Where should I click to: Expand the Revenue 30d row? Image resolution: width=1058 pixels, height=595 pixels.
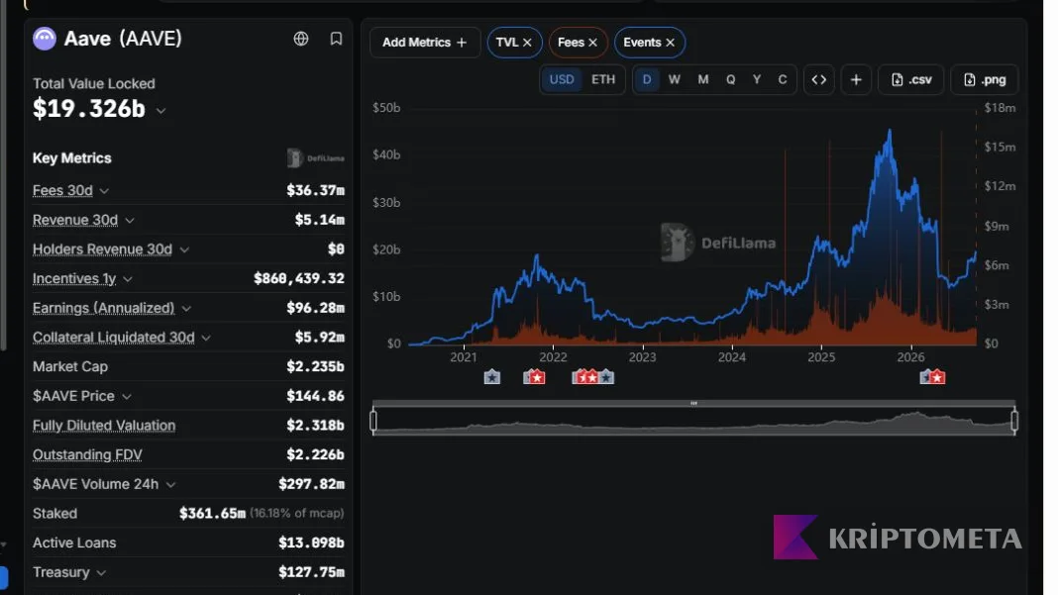130,221
